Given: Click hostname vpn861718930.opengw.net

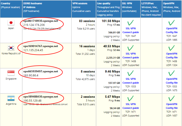Looking at the screenshot, I should click(40, 21).
